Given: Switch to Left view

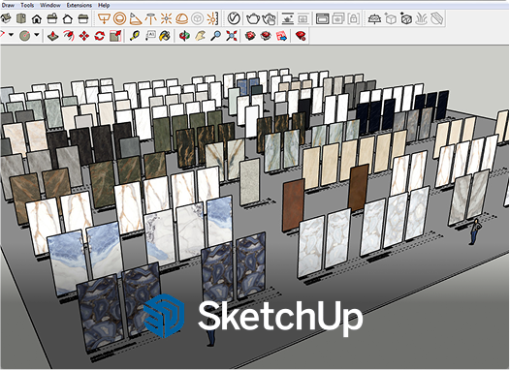Looking at the screenshot, I should (x=83, y=18).
